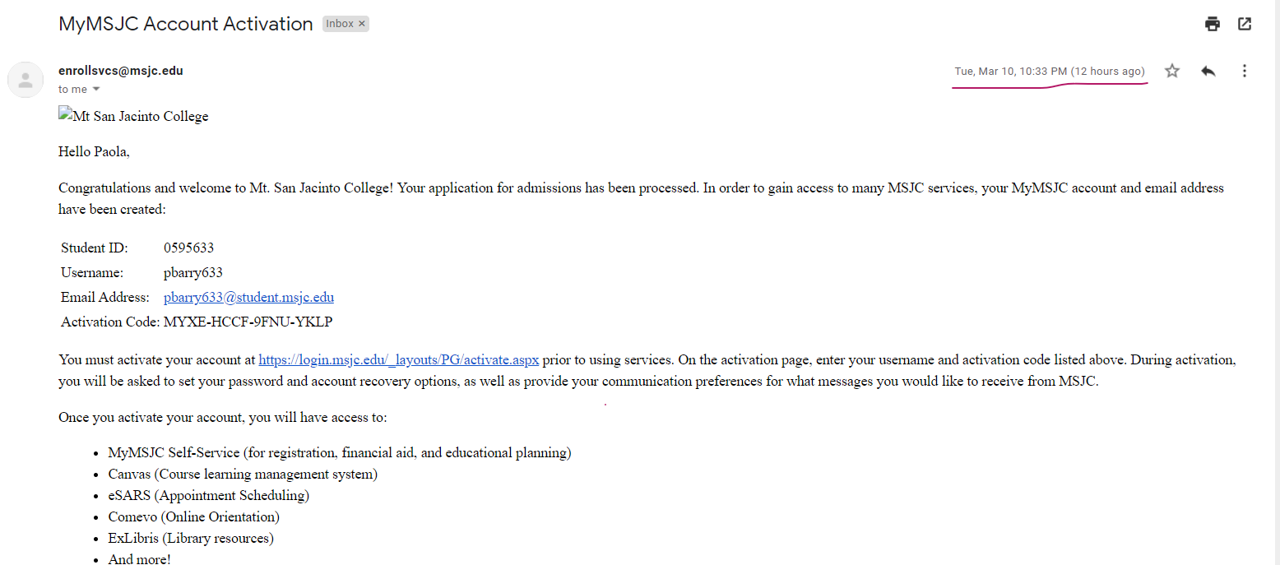Open the email in a new window

click(1245, 24)
